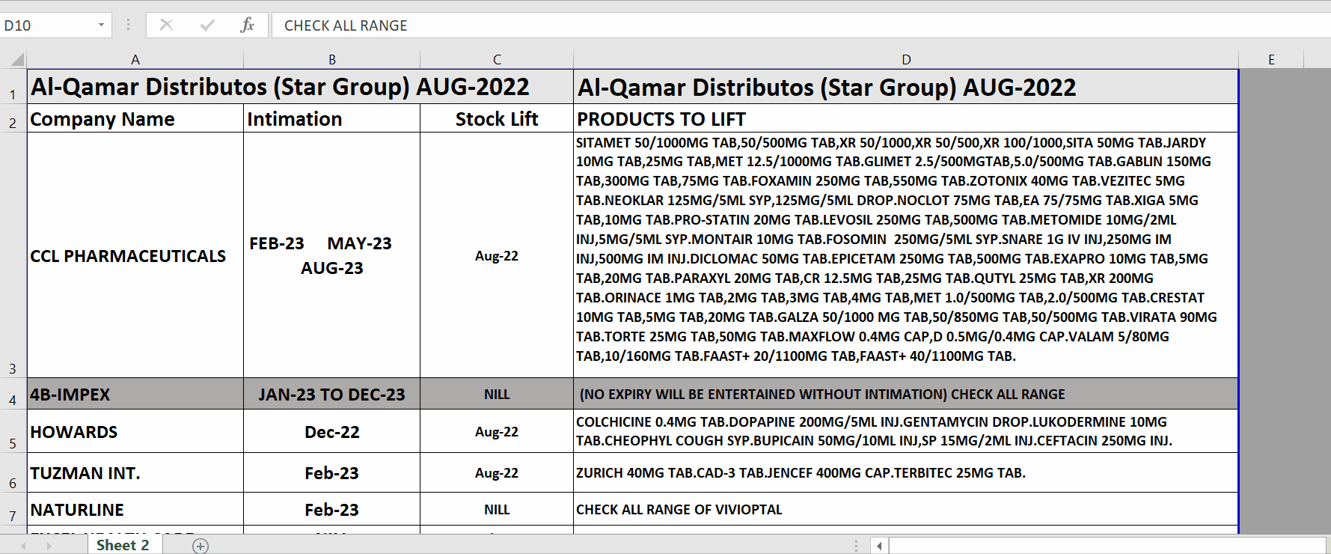Select the Feb-23 cell in TUZMAN row
Screen dimensions: 1331x554
332,472
